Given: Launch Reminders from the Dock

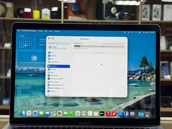Looking at the screenshot, I should [90, 114].
